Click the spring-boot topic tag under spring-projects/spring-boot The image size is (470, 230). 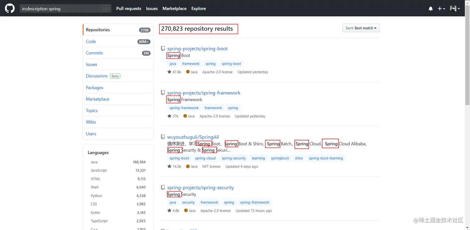pyautogui.click(x=231, y=64)
